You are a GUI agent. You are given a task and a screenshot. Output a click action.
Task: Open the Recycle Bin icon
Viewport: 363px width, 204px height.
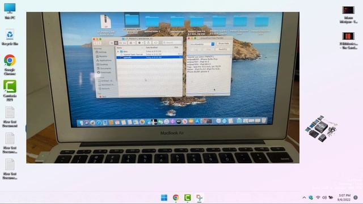(x=10, y=37)
